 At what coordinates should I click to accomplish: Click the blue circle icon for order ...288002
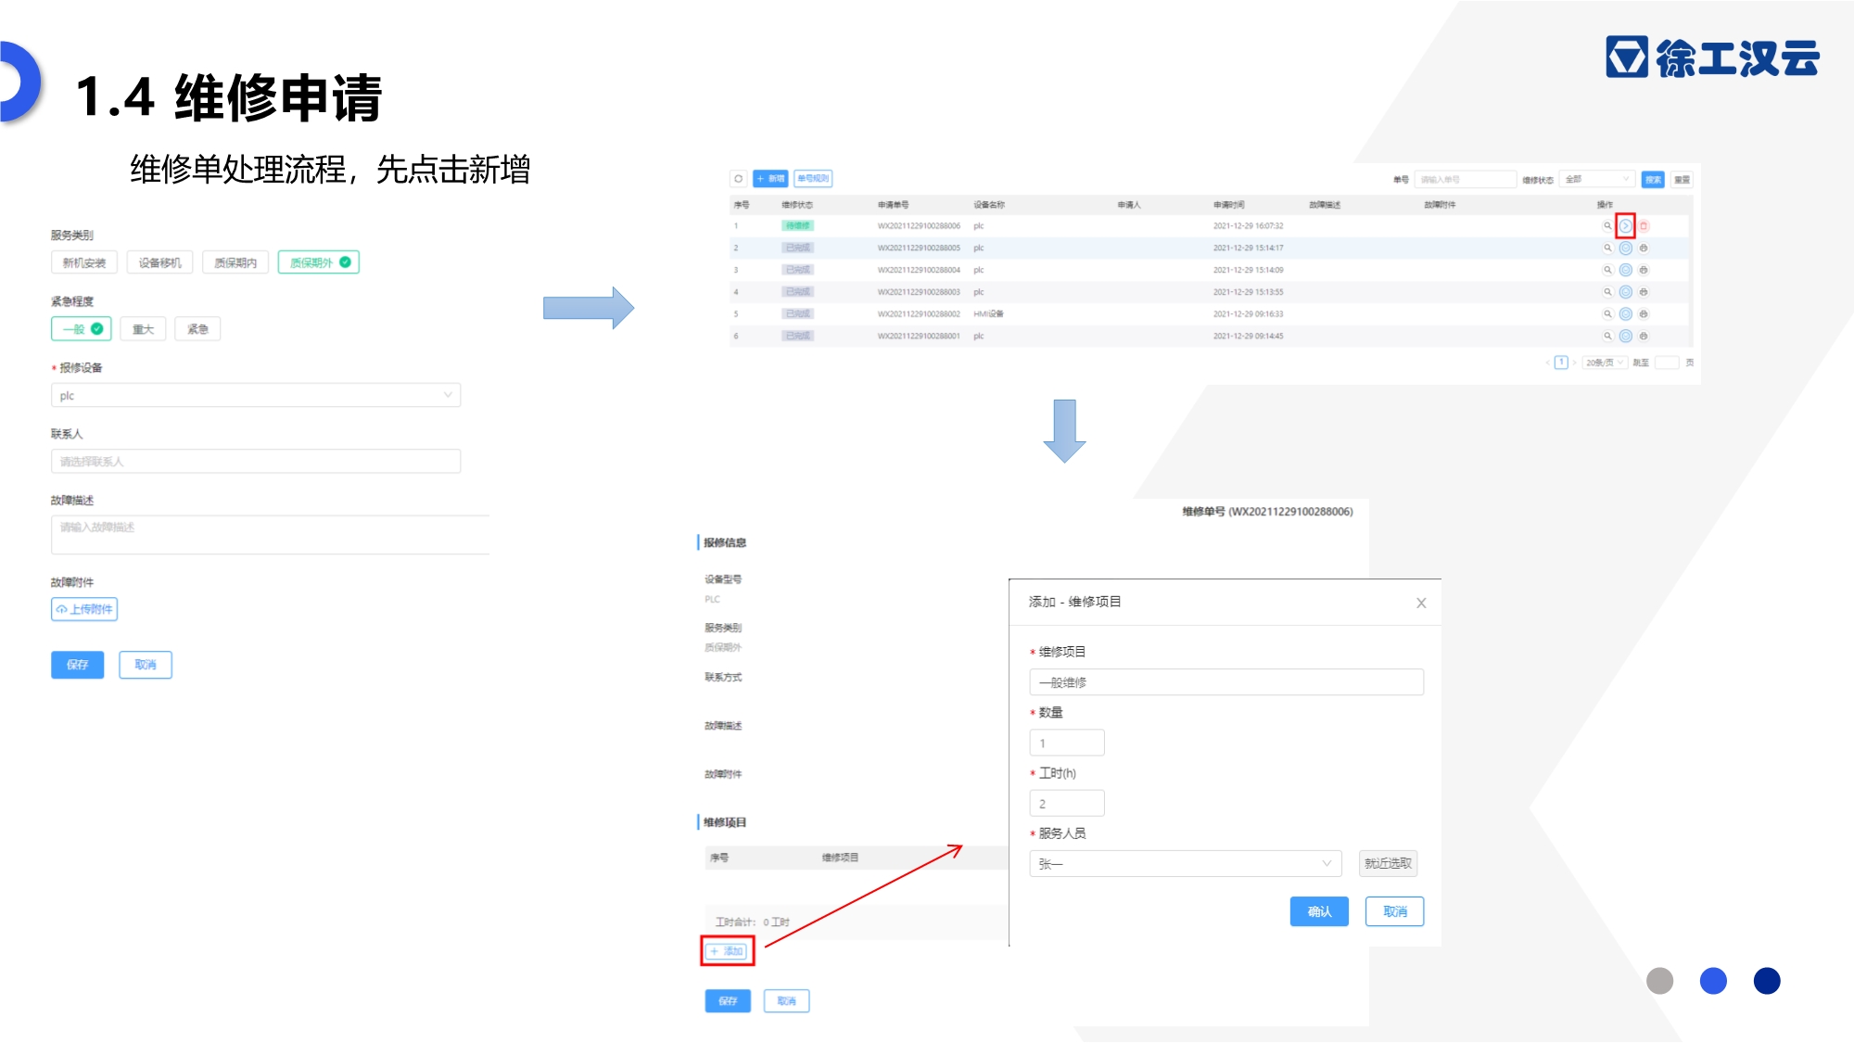(1625, 313)
